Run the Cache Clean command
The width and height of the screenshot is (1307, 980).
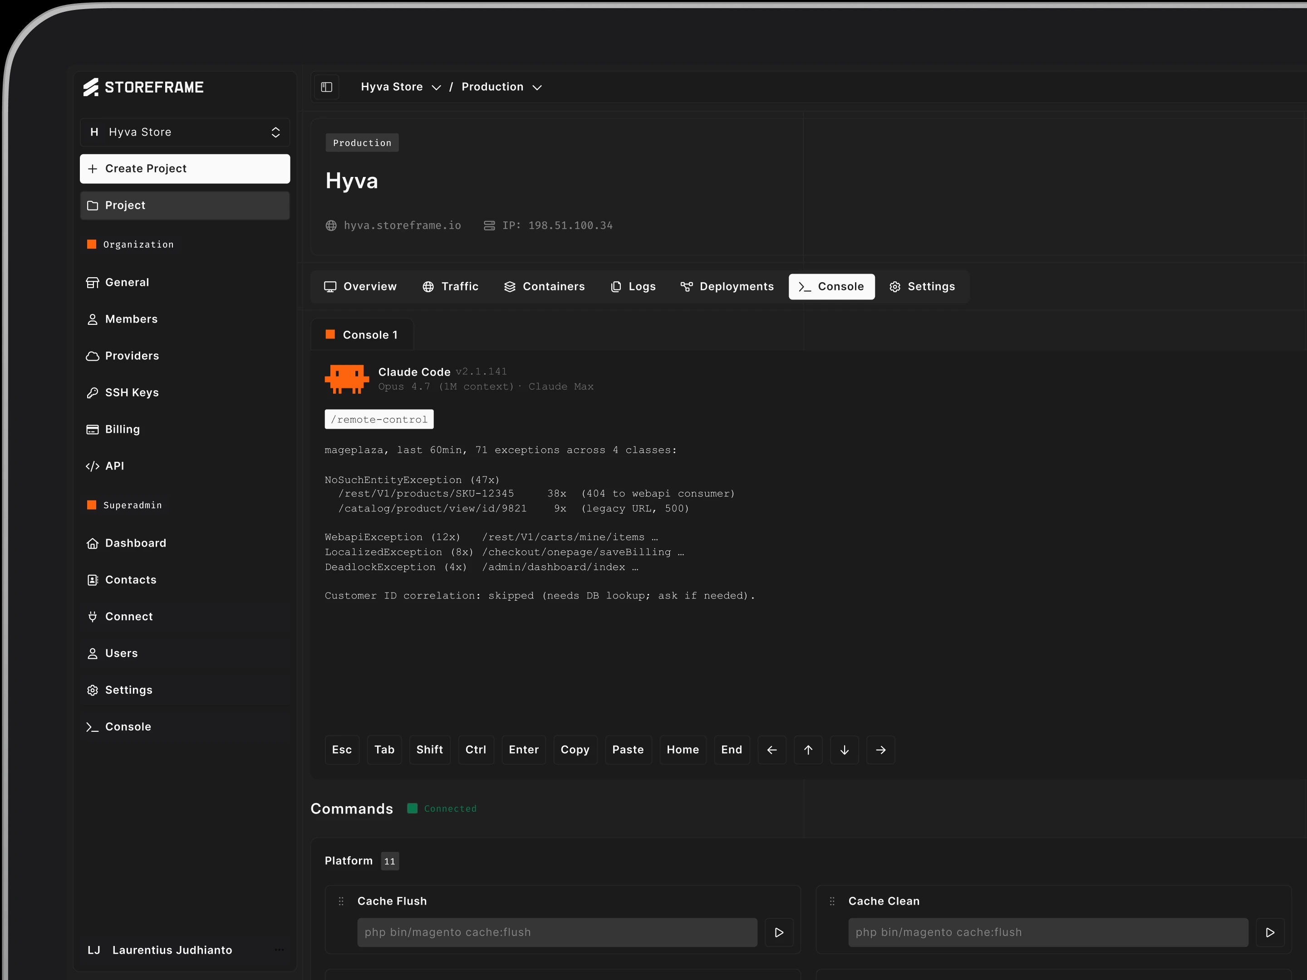click(1270, 932)
